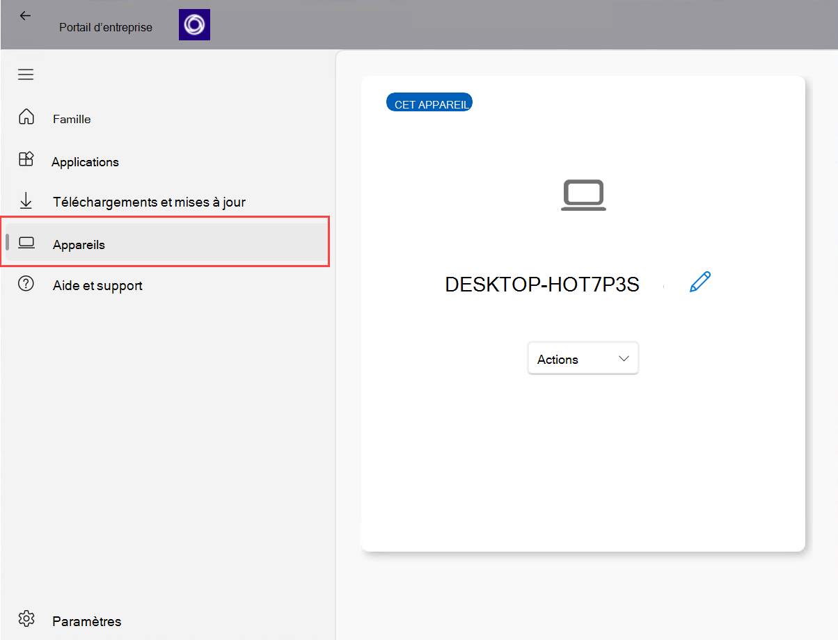Click the DESKTOP-HOT7P3S device name
This screenshot has height=640, width=838.
click(x=542, y=285)
